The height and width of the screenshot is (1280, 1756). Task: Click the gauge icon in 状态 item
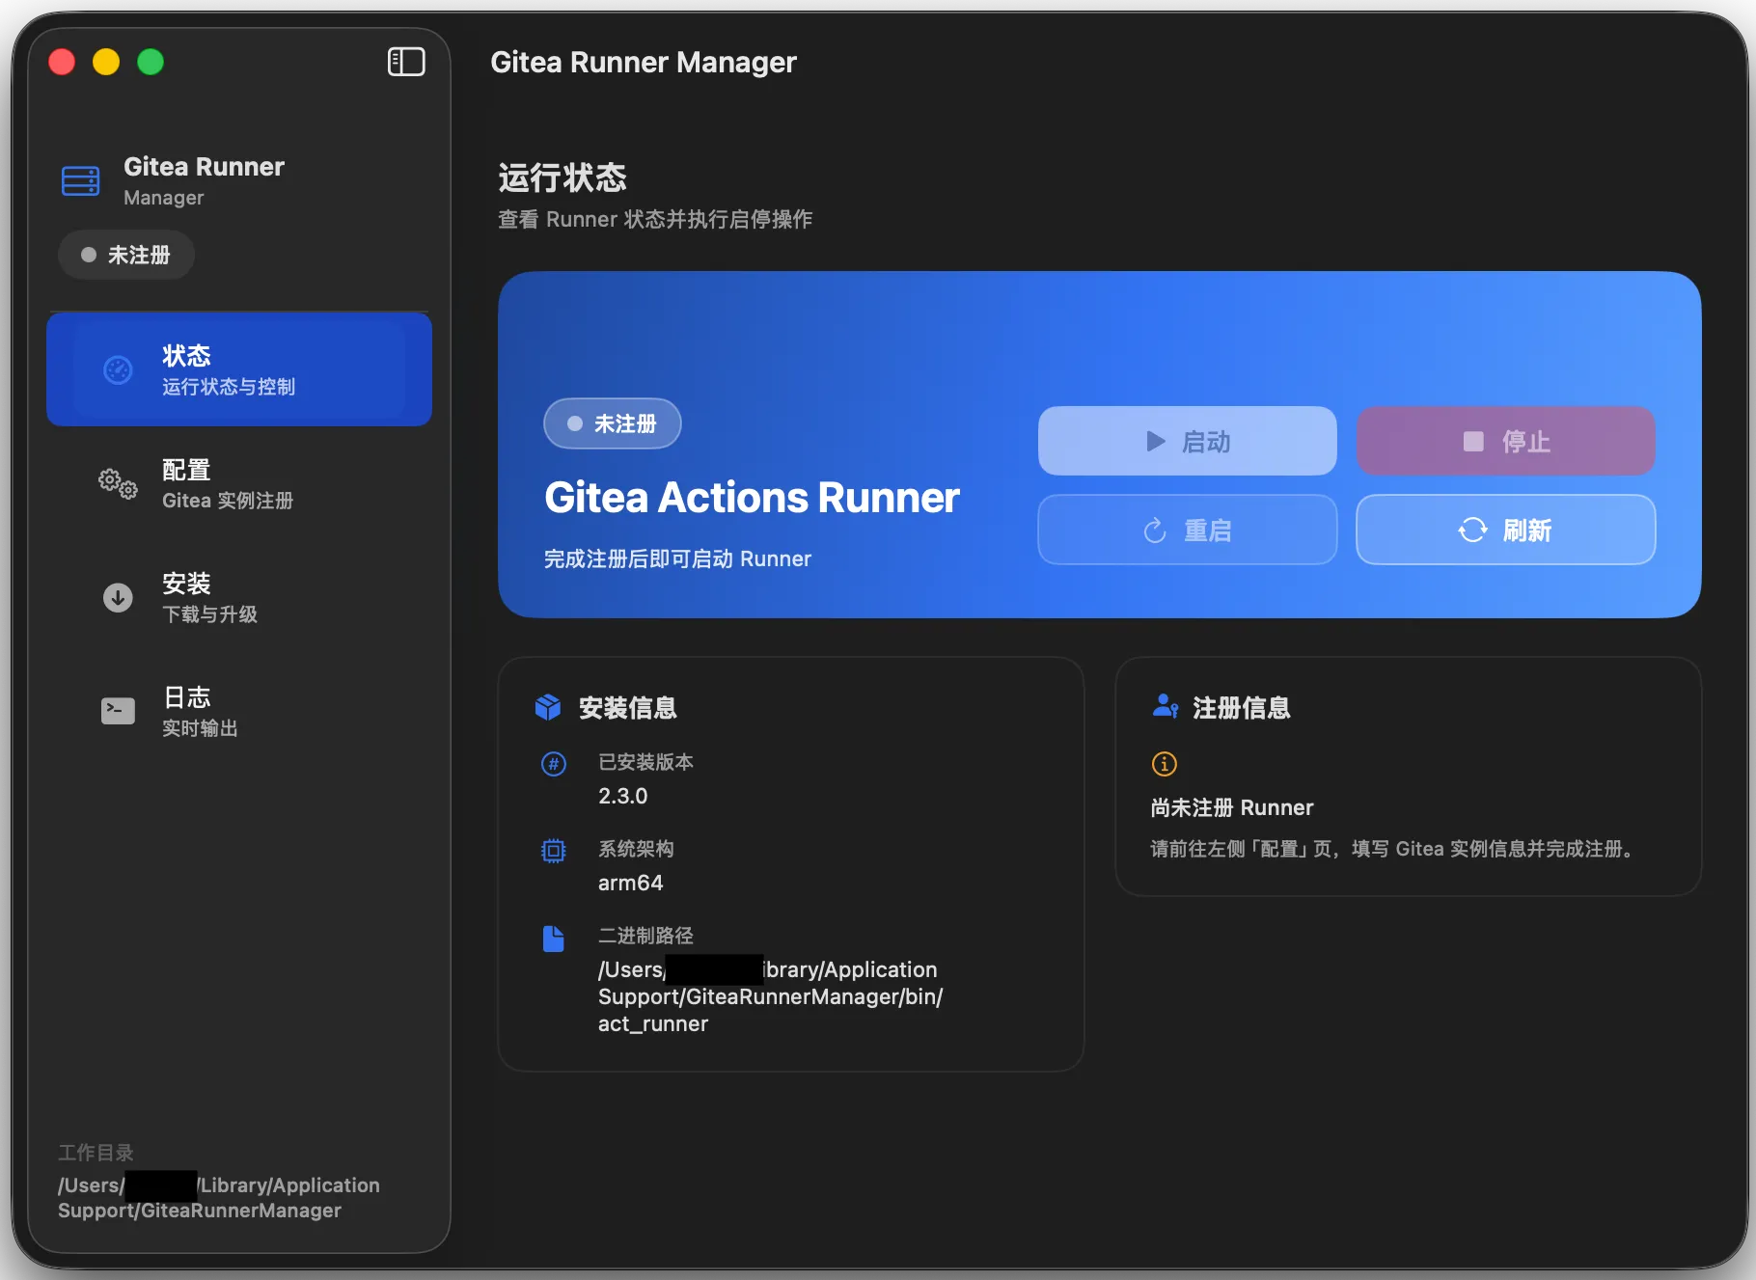[118, 369]
